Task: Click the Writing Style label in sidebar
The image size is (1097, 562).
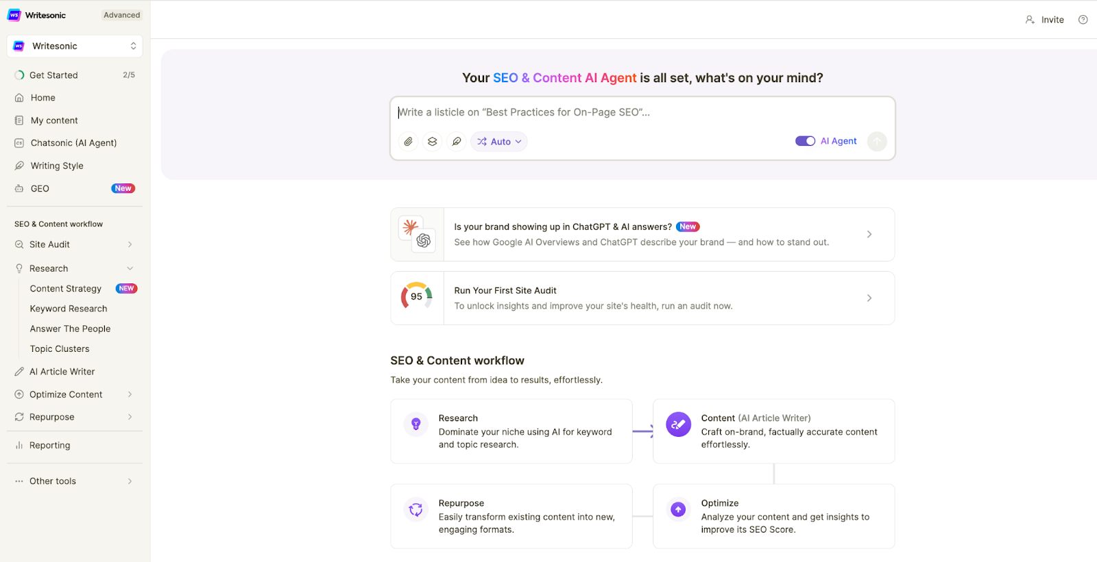Action: pos(57,166)
